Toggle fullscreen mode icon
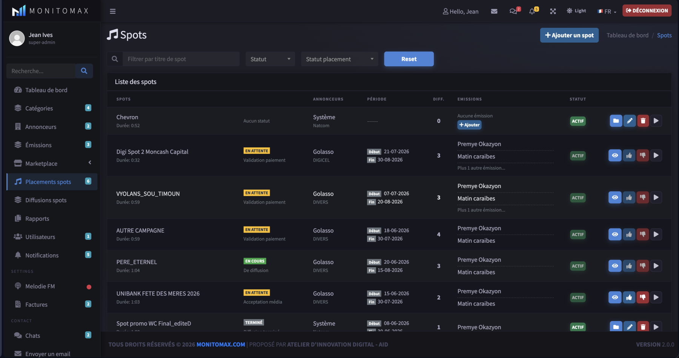The image size is (679, 358). click(x=553, y=11)
